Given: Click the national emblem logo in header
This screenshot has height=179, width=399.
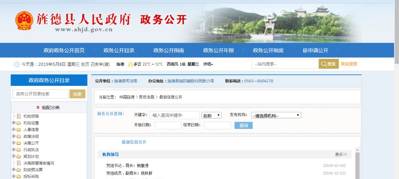Looking at the screenshot, I should point(24,20).
